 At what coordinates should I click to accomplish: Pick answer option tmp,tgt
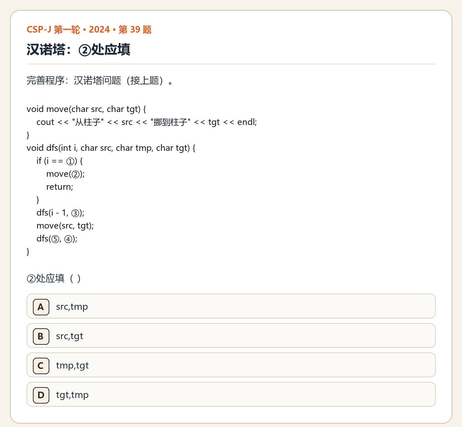231,365
